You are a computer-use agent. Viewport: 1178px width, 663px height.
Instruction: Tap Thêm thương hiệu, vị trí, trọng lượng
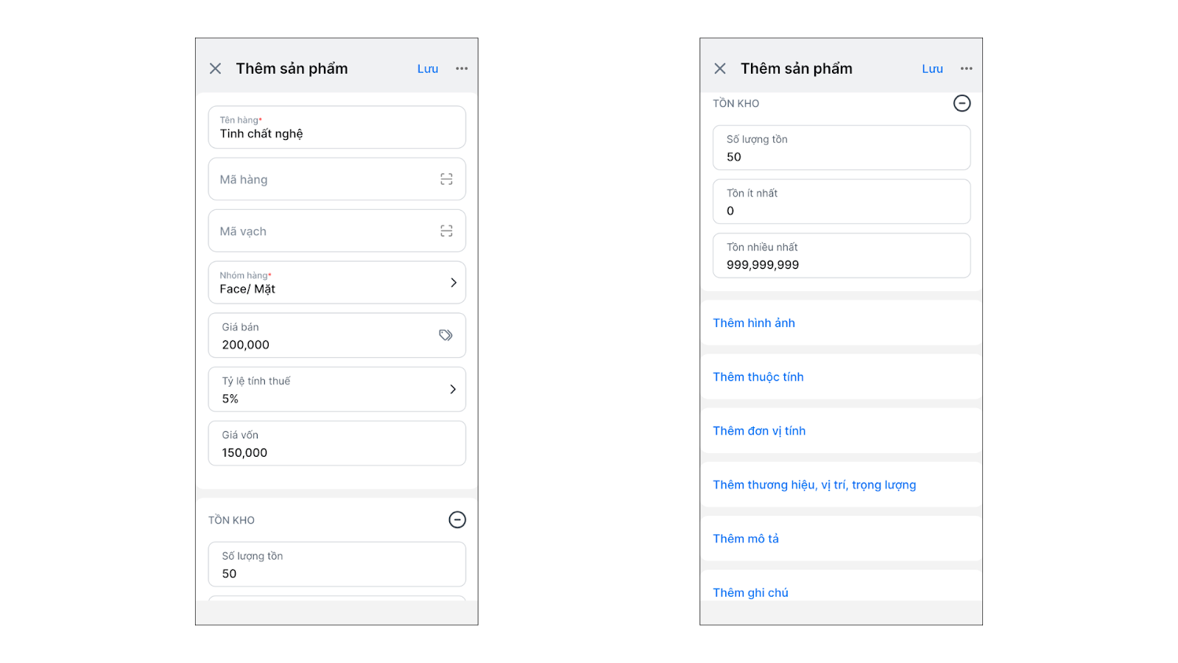coord(814,485)
